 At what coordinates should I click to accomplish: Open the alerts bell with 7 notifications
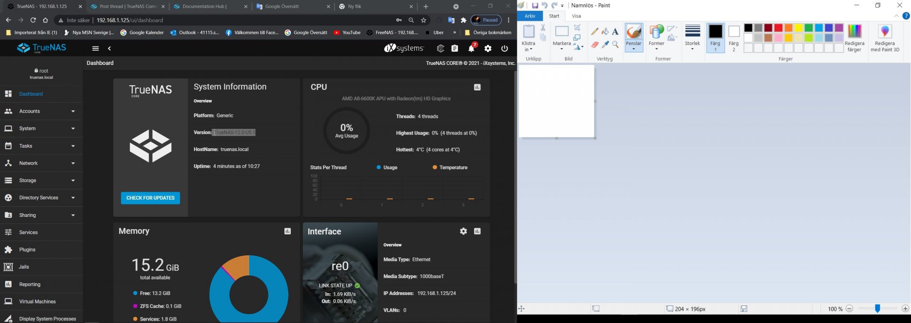[x=472, y=48]
